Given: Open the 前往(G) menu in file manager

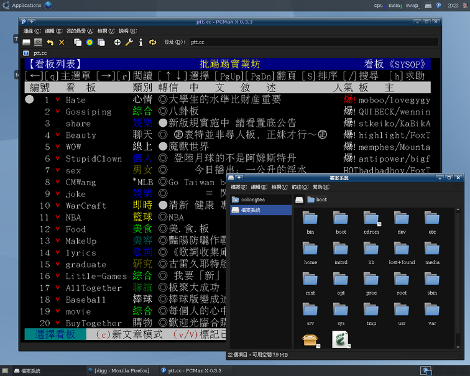Looking at the screenshot, I should coord(300,187).
